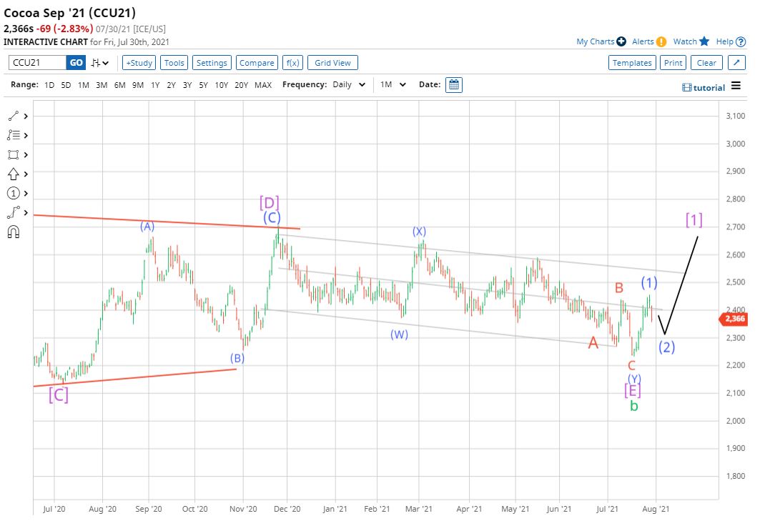The image size is (760, 526).
Task: Expand the Fibonacci tool options arrow
Action: click(x=26, y=136)
